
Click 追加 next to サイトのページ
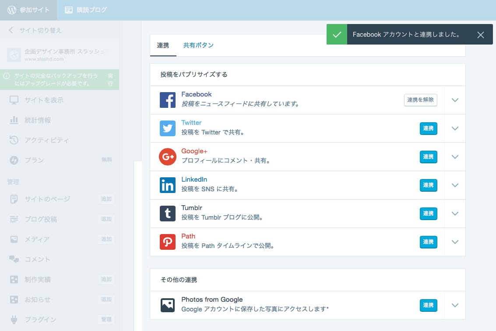coord(106,199)
